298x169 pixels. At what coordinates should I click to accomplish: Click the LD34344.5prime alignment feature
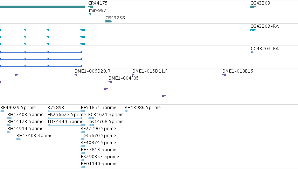tap(66, 125)
